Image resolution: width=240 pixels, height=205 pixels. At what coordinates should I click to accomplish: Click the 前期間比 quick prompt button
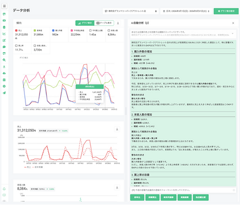point(152,197)
